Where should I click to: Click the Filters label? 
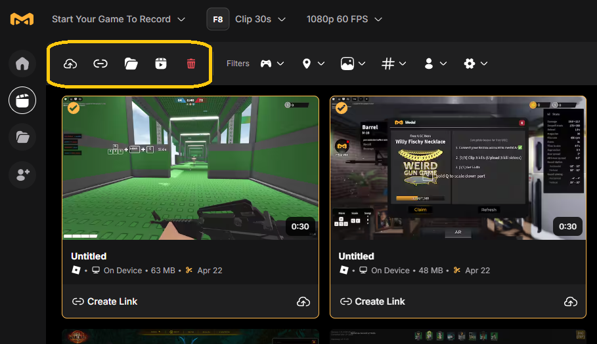tap(238, 64)
